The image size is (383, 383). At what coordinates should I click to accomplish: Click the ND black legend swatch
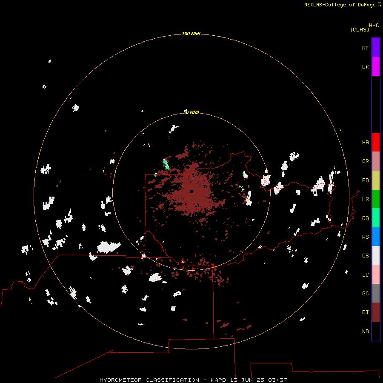click(x=376, y=331)
